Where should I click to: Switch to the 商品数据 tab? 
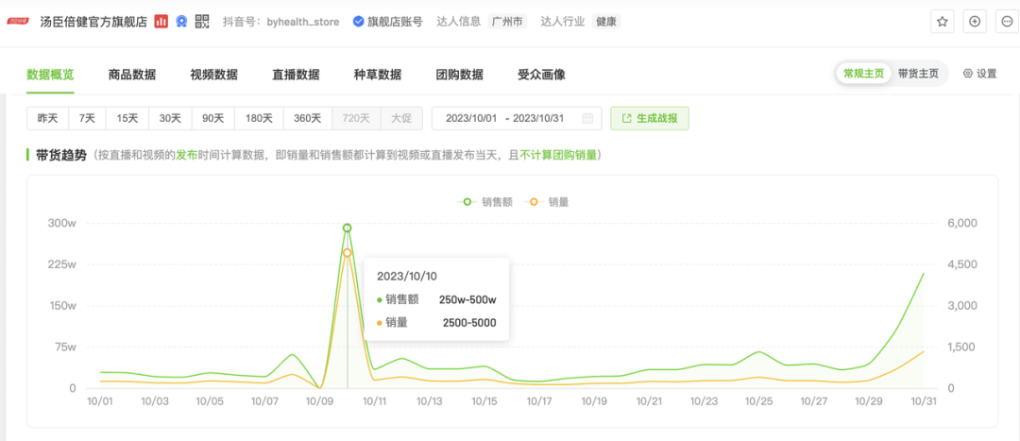point(132,75)
